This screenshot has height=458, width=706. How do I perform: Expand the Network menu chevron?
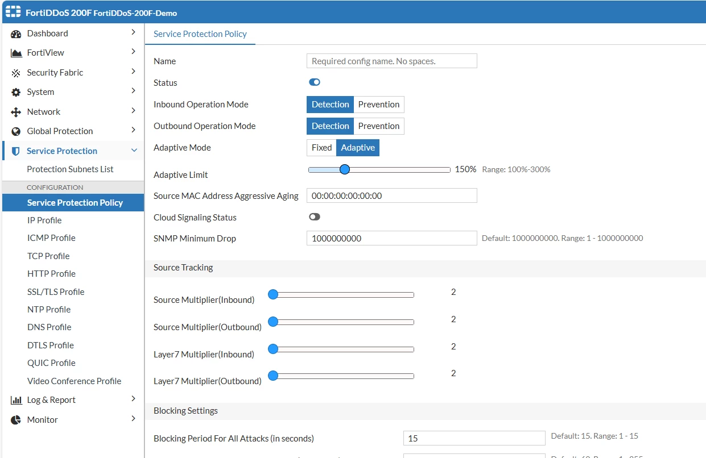coord(134,111)
